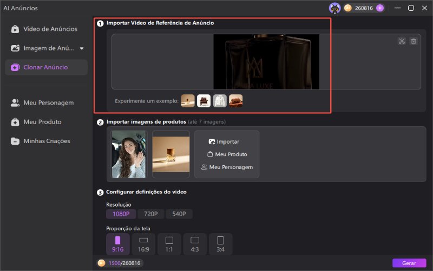Maximize the AI Anúncios window
The height and width of the screenshot is (271, 433).
pos(411,8)
